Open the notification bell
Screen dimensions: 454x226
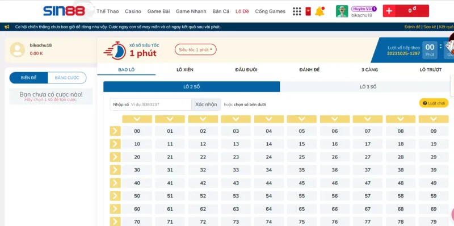320,11
